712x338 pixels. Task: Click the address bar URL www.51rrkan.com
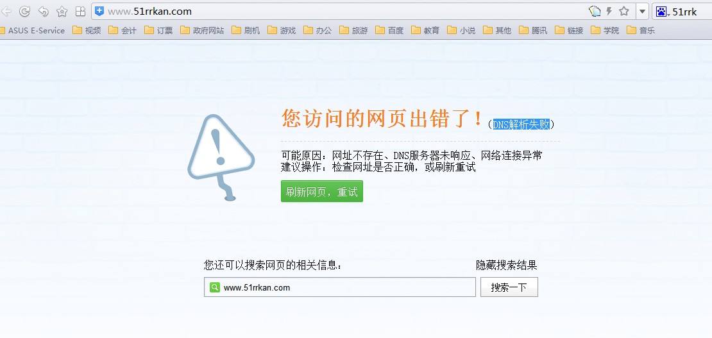pos(149,12)
